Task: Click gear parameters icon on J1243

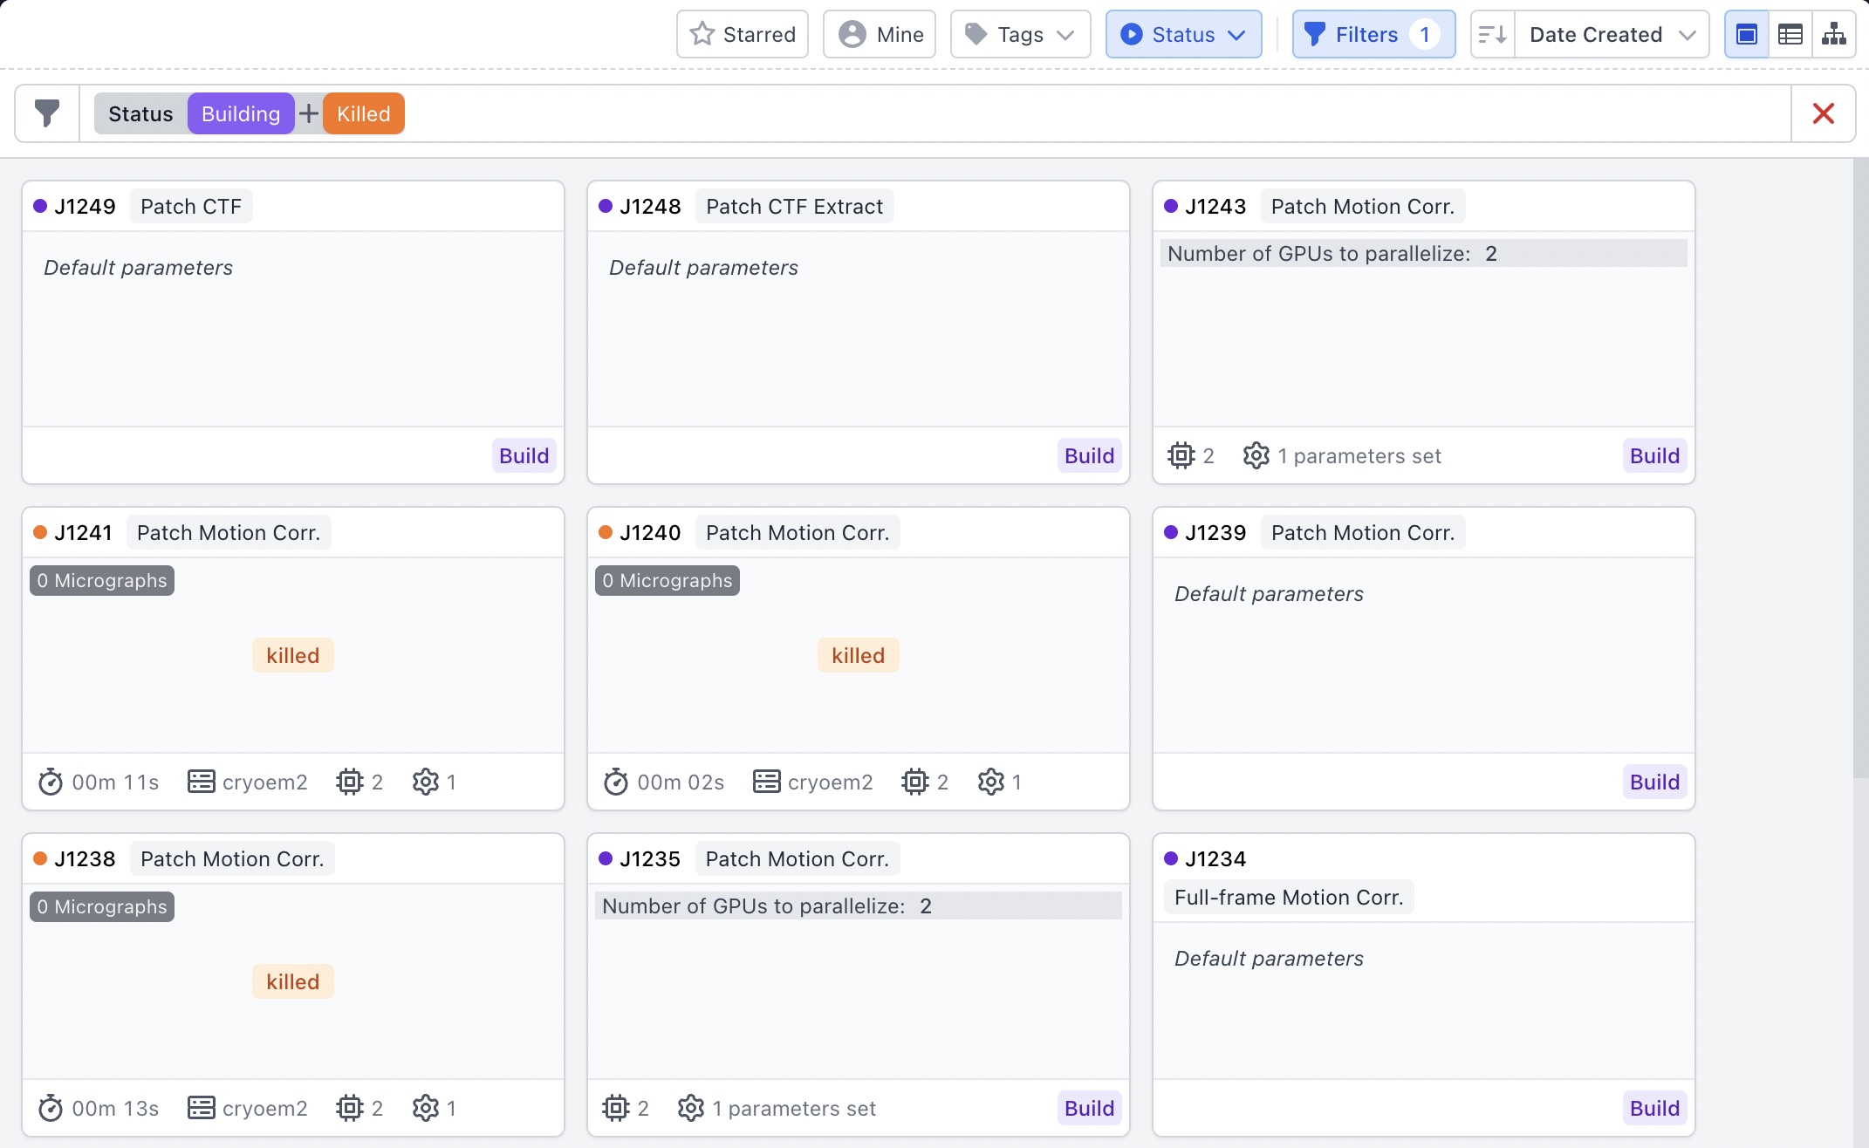Action: [1256, 455]
